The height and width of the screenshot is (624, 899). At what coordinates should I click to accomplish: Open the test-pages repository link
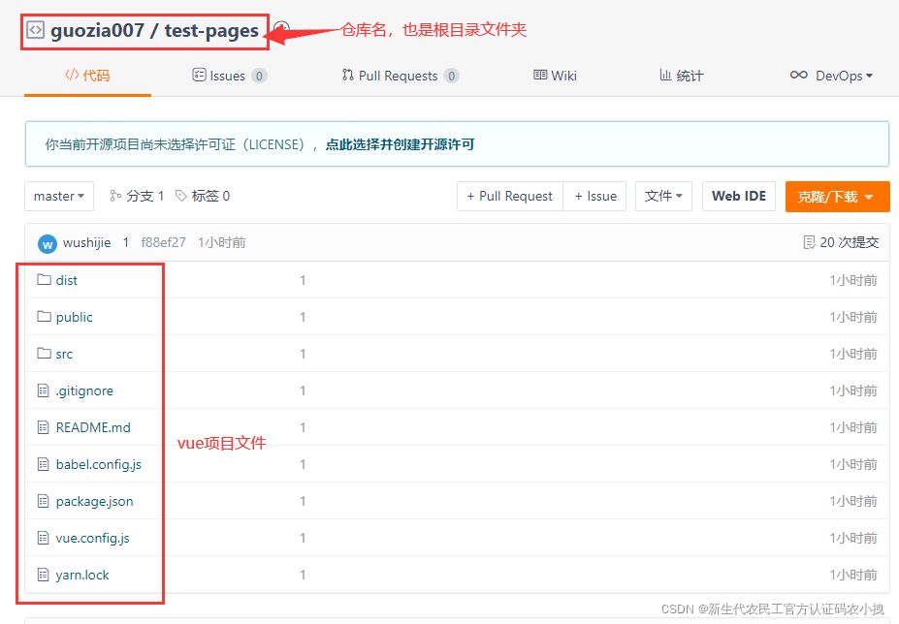coord(211,31)
